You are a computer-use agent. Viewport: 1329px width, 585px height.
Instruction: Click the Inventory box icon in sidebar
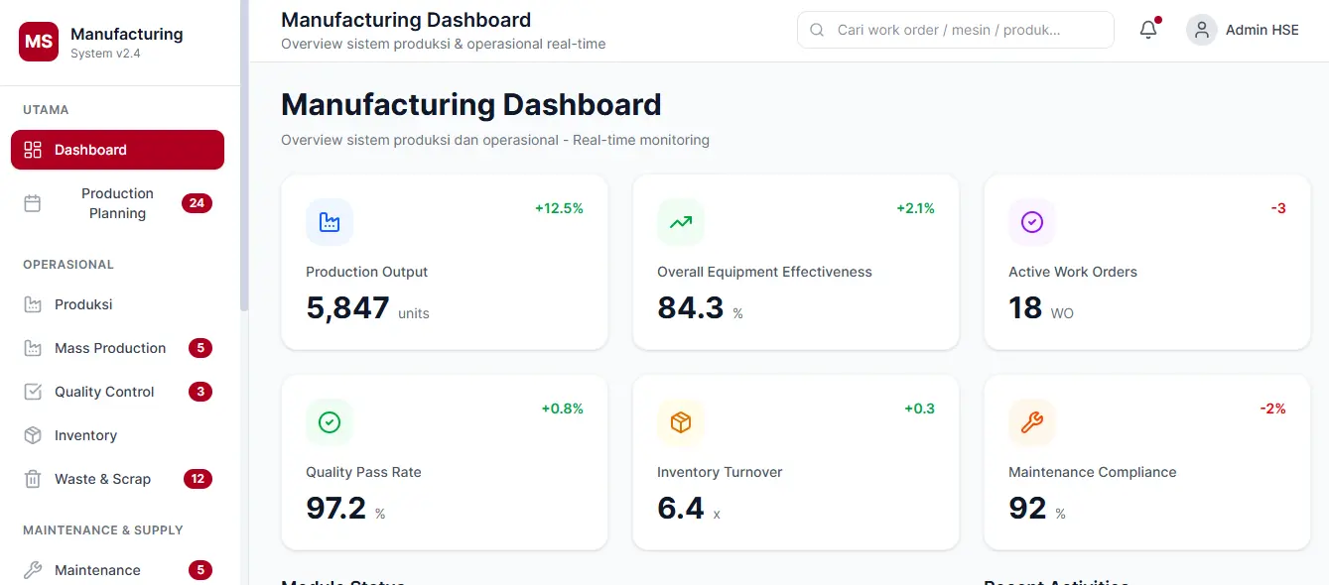click(33, 435)
